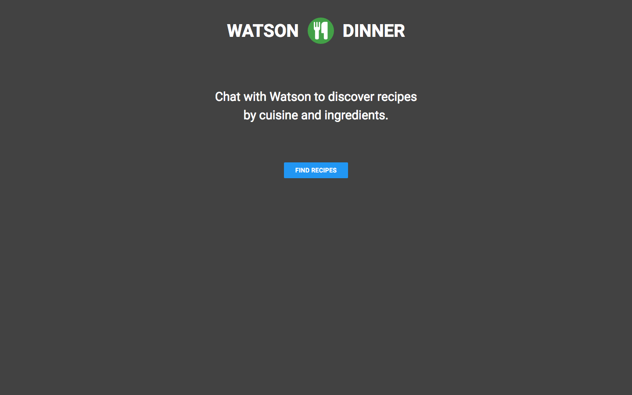Click the word "cuisine" in the tagline
Screen dimensions: 632x395
(x=278, y=115)
